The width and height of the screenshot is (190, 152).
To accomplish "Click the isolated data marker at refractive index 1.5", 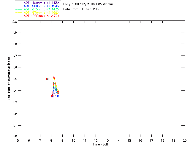I will coord(47,79).
